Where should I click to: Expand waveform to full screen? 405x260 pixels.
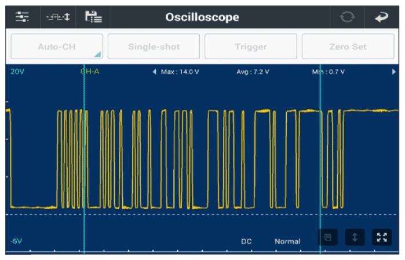(381, 237)
